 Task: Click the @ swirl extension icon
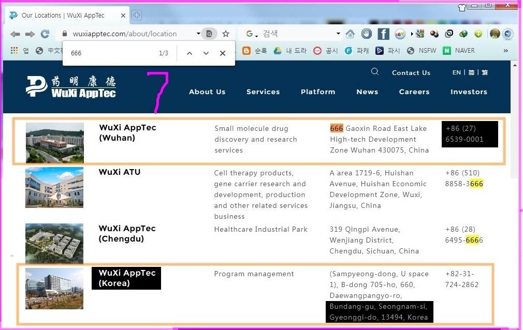pyautogui.click(x=449, y=33)
